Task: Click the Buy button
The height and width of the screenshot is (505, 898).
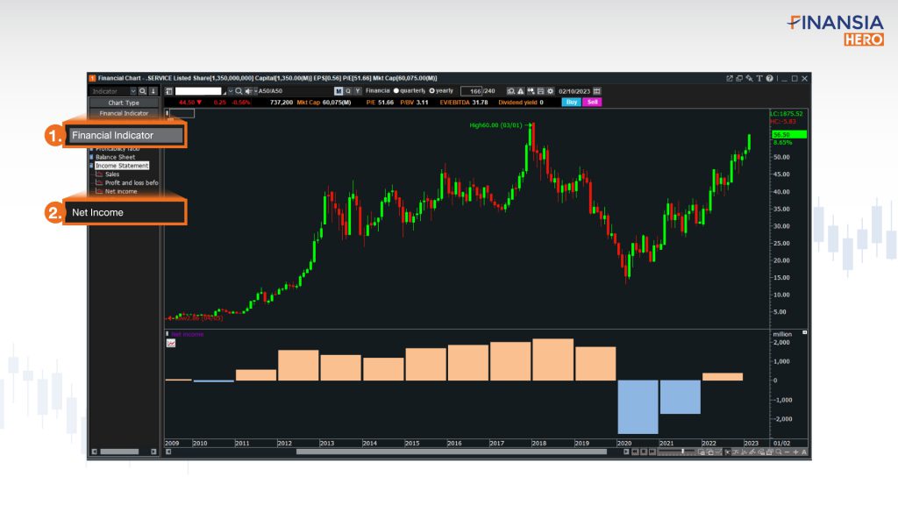Action: pos(571,102)
